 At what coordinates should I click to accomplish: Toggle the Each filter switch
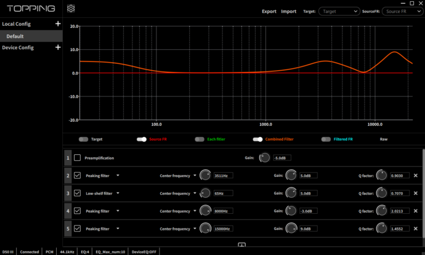(200, 139)
